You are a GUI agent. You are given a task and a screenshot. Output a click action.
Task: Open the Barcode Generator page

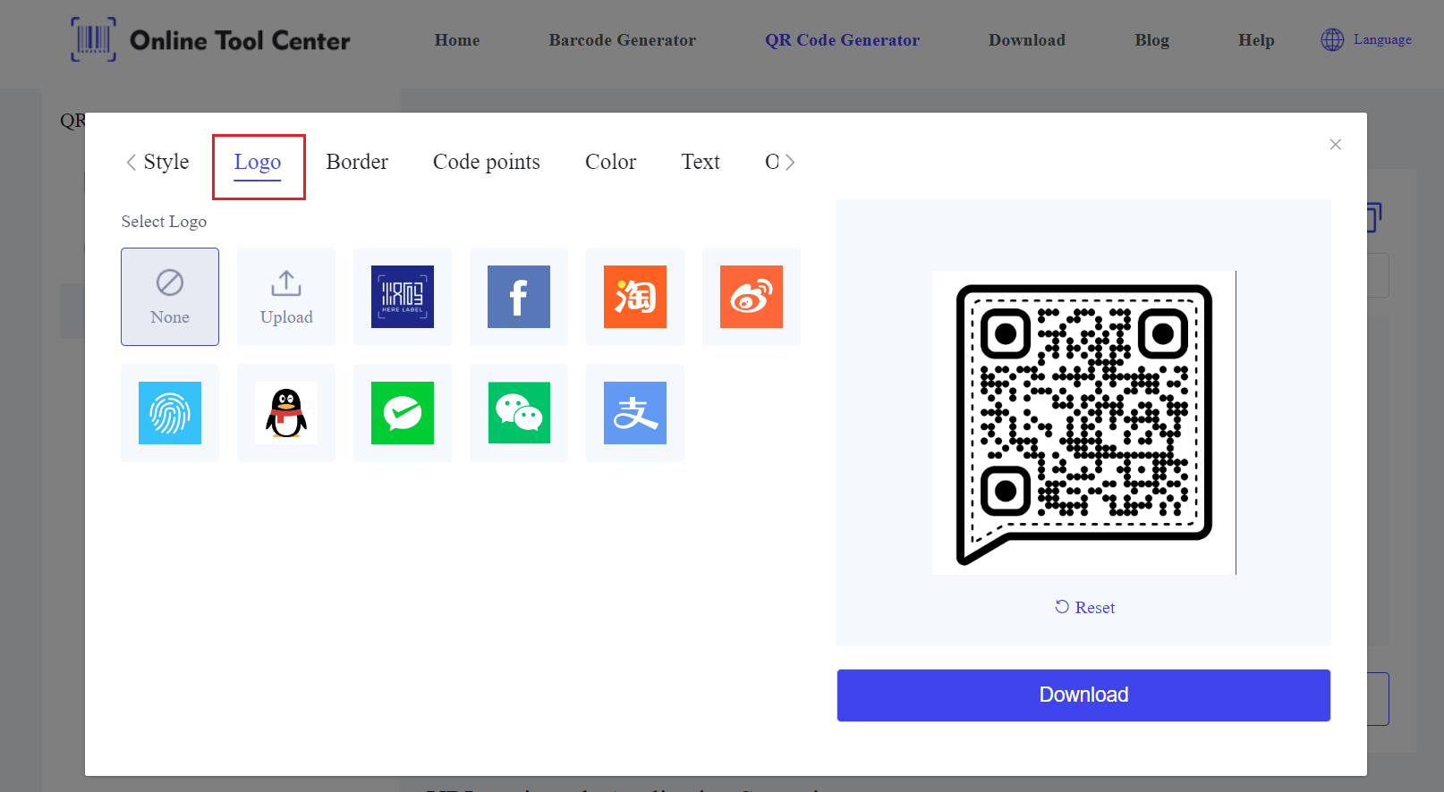(x=622, y=39)
